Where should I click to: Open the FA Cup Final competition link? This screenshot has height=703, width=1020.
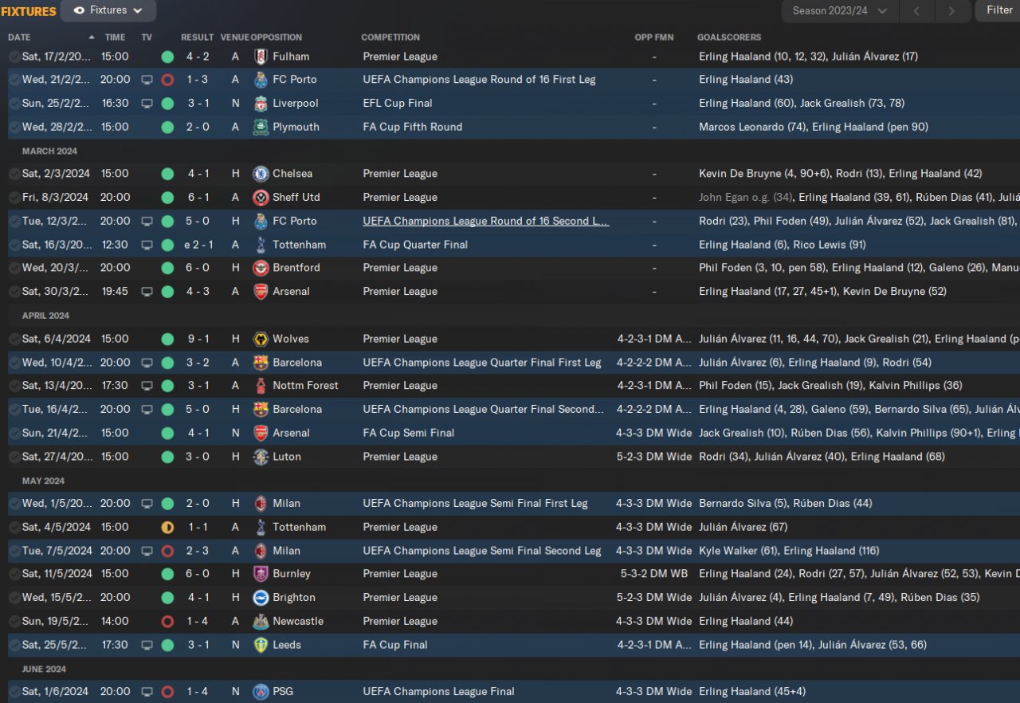(x=395, y=645)
